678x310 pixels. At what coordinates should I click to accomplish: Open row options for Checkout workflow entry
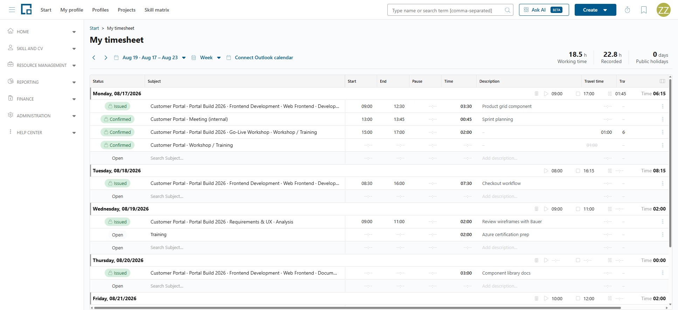point(663,183)
